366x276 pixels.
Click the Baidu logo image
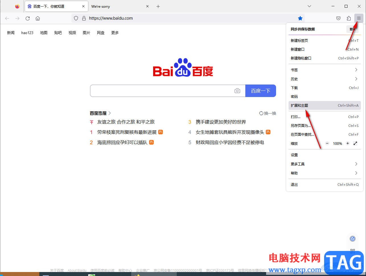coord(183,68)
